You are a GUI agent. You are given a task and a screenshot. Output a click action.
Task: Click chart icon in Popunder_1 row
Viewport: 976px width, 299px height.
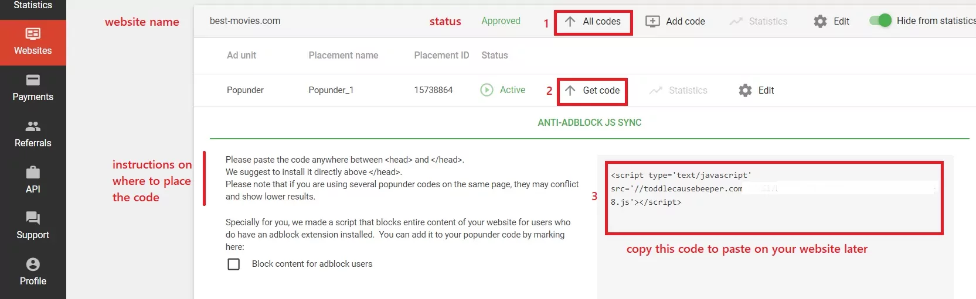[x=655, y=91]
